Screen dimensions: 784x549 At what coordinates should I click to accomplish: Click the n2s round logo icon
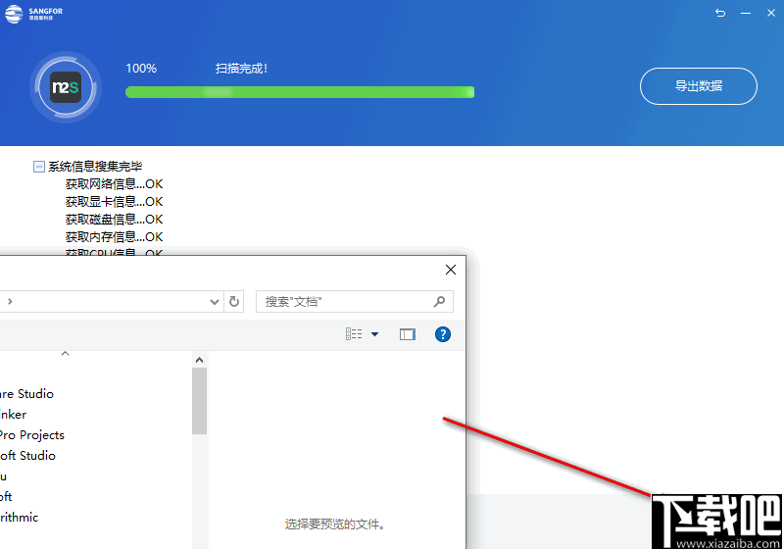pos(66,87)
